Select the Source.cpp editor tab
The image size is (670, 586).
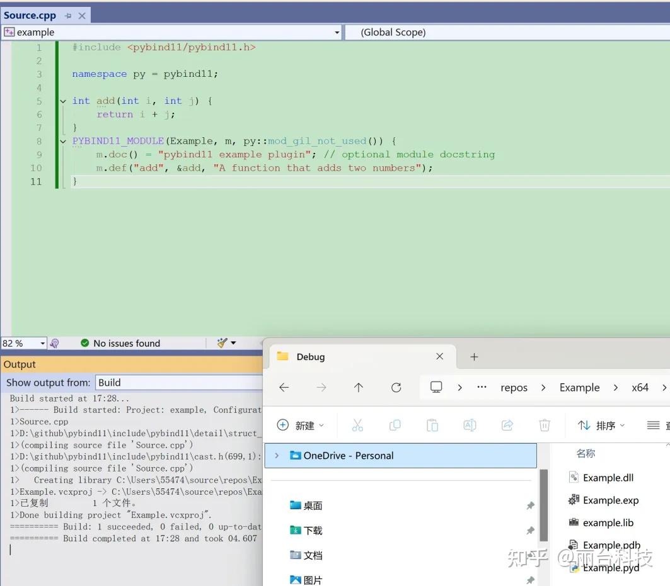(30, 14)
